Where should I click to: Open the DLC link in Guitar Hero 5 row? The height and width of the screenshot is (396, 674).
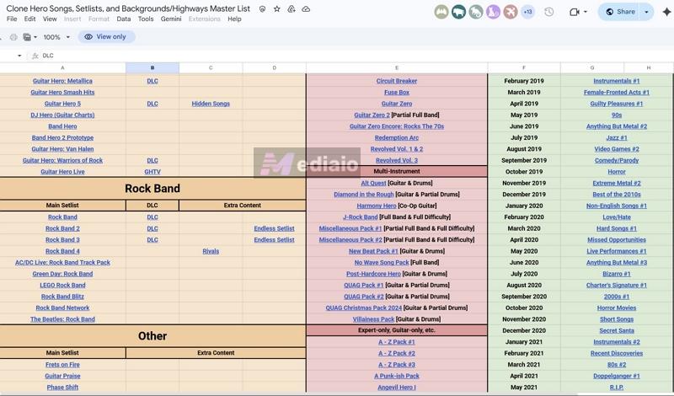(x=152, y=104)
